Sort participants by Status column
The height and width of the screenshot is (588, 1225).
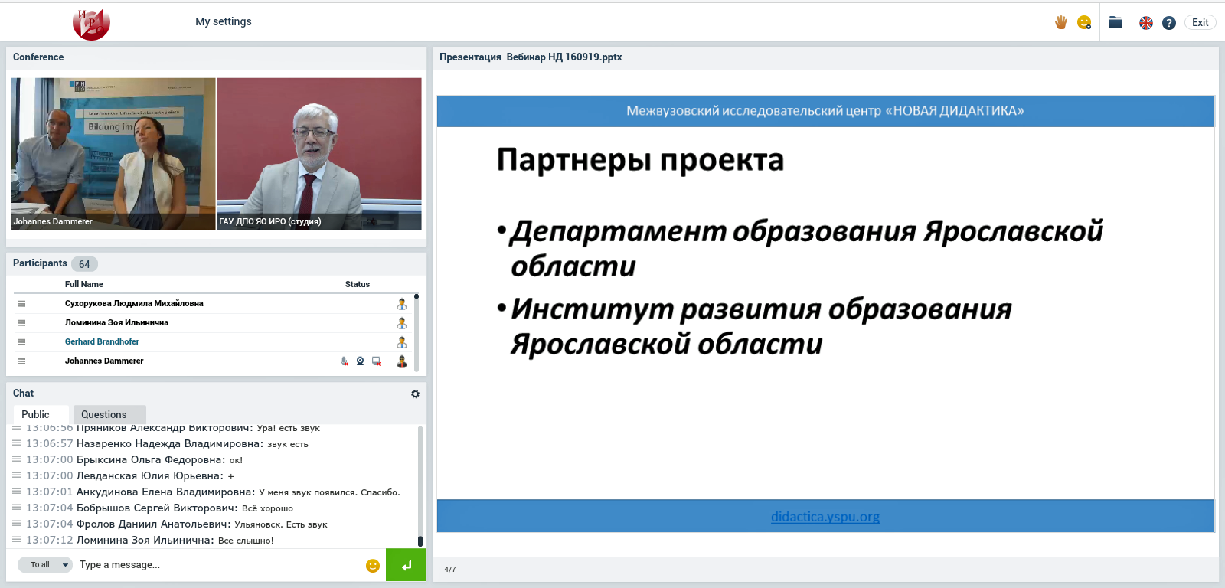pyautogui.click(x=358, y=284)
